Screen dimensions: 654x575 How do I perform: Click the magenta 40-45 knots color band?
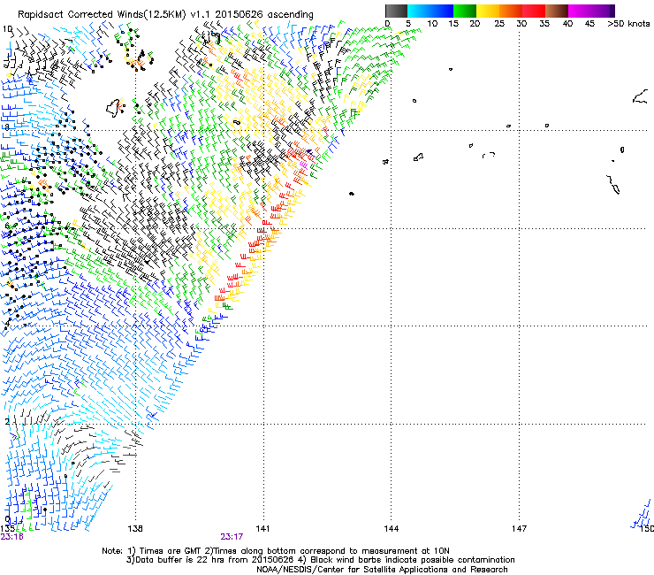pos(580,11)
